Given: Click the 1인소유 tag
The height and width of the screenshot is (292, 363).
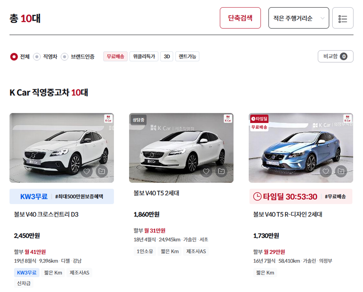Looking at the screenshot, I should (145, 251).
